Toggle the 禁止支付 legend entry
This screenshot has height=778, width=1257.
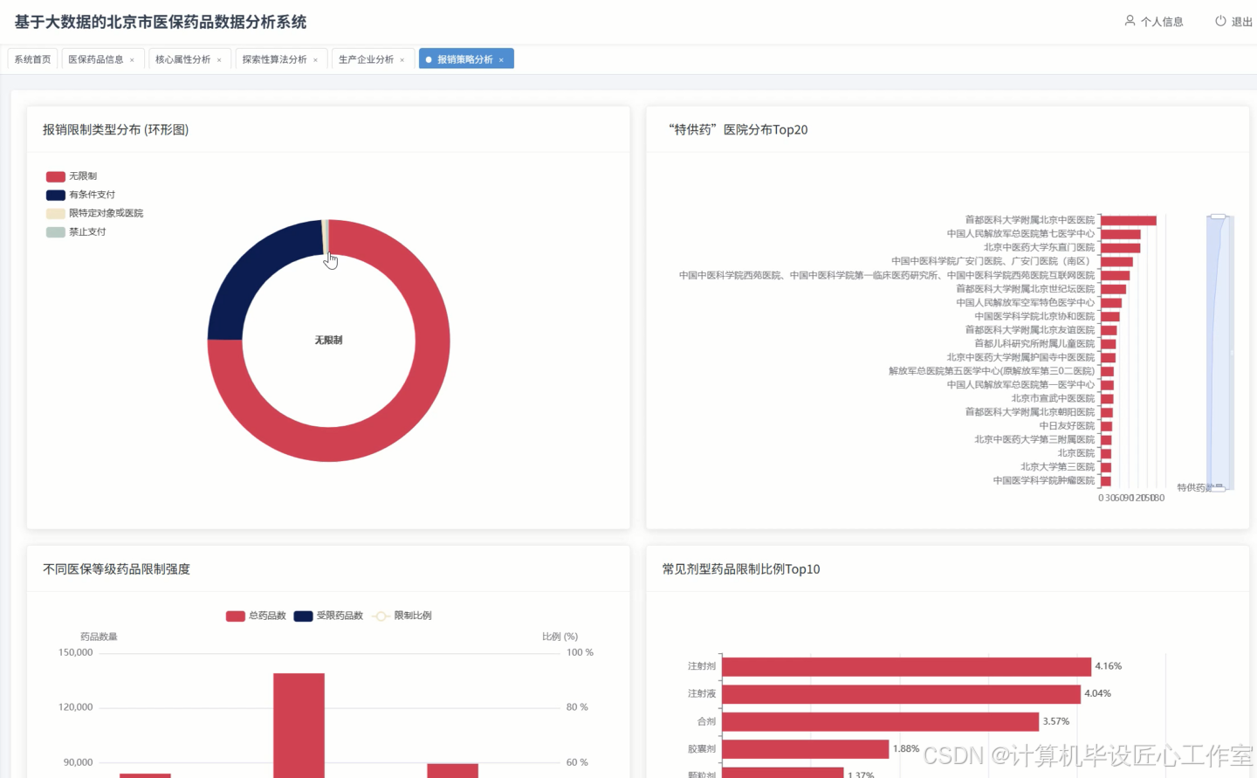click(76, 231)
